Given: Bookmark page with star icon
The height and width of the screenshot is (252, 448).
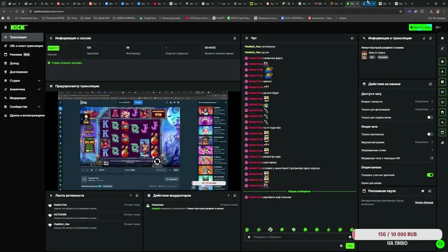Looking at the screenshot, I should click(x=400, y=12).
